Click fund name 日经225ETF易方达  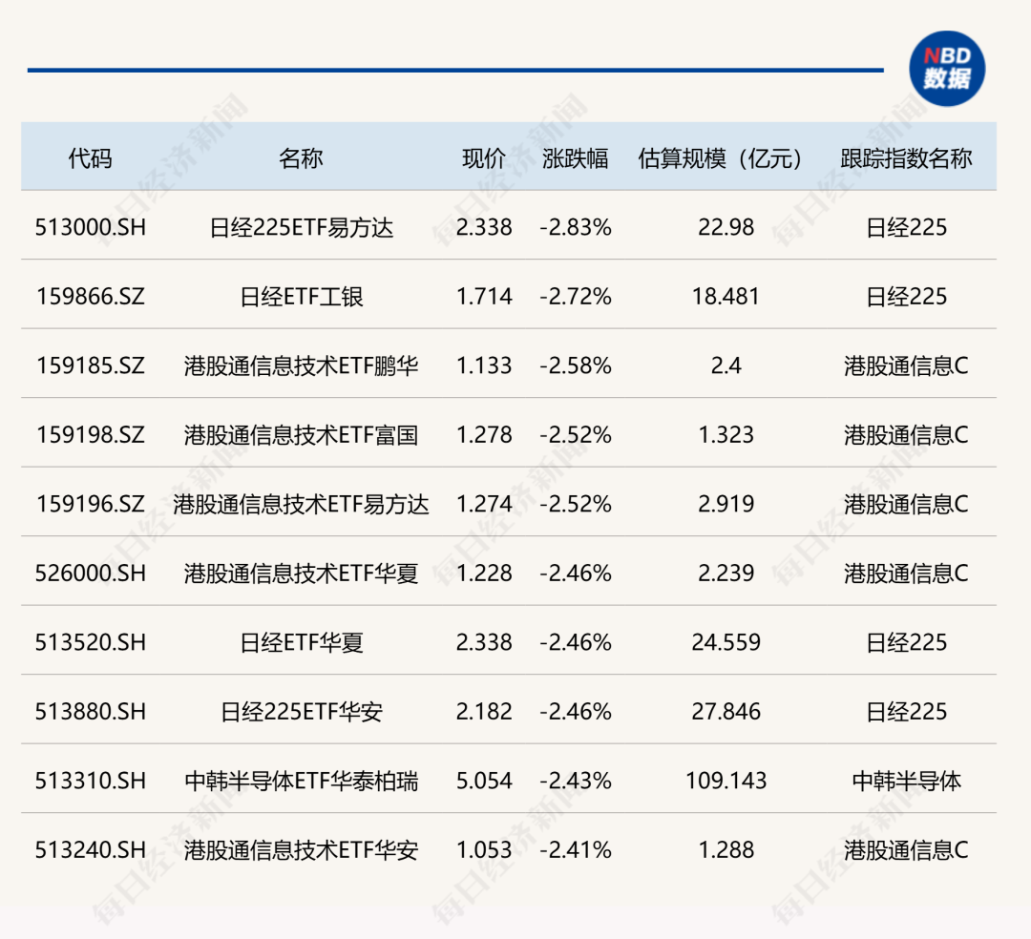pyautogui.click(x=301, y=227)
